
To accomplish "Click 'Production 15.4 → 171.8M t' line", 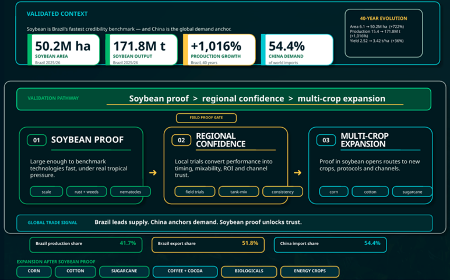I will click(x=375, y=34).
